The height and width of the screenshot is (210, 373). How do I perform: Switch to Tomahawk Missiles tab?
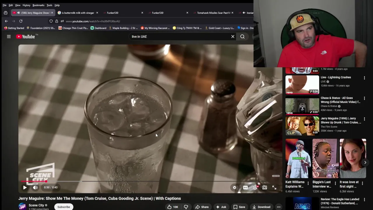pyautogui.click(x=213, y=13)
